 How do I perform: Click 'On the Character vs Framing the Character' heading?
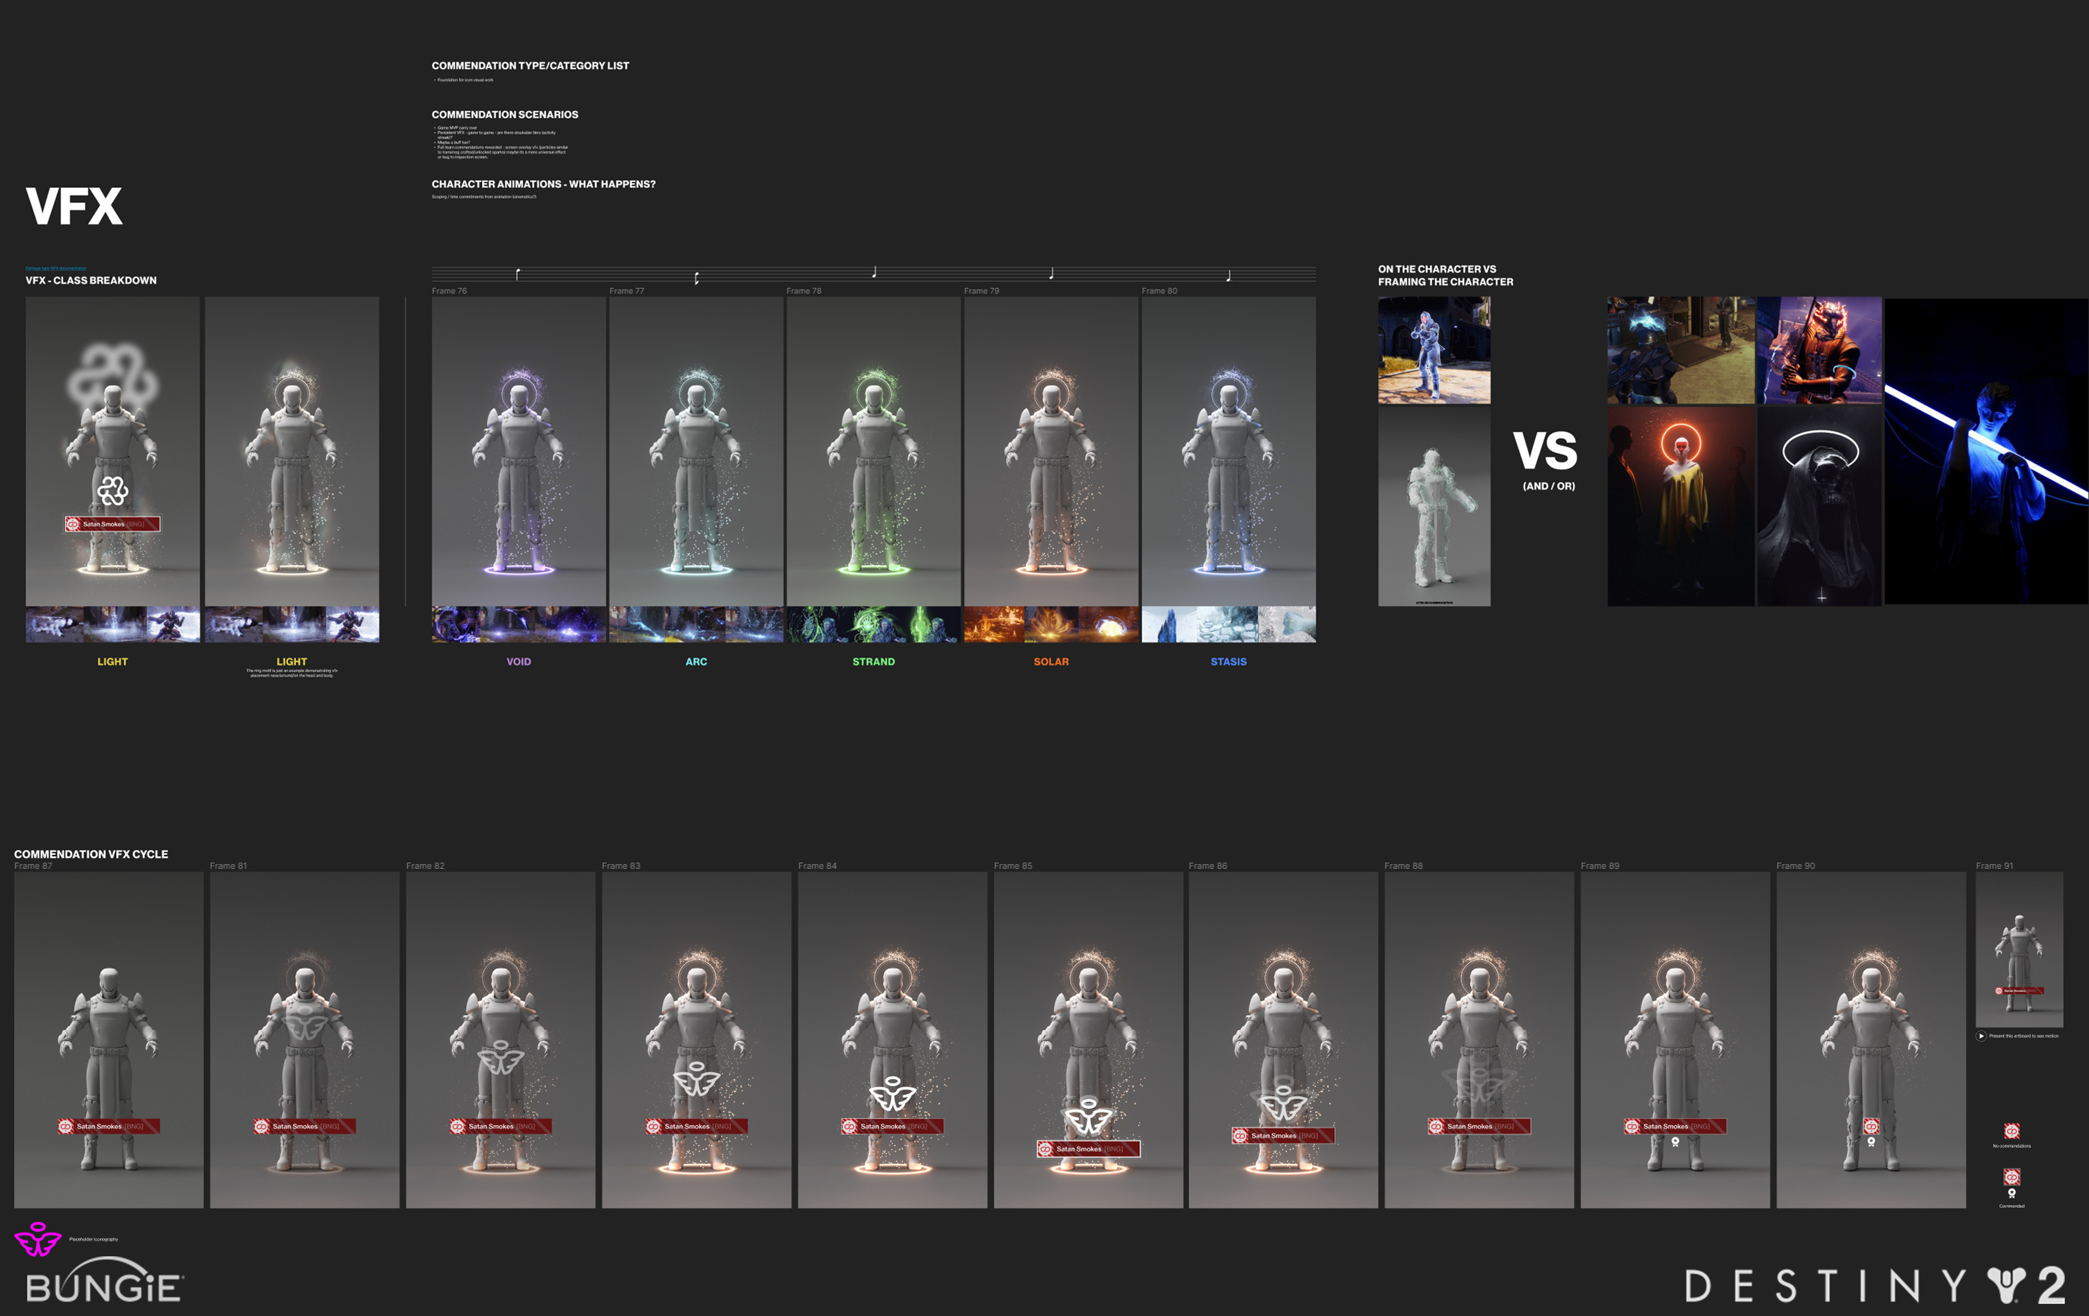click(x=1445, y=276)
